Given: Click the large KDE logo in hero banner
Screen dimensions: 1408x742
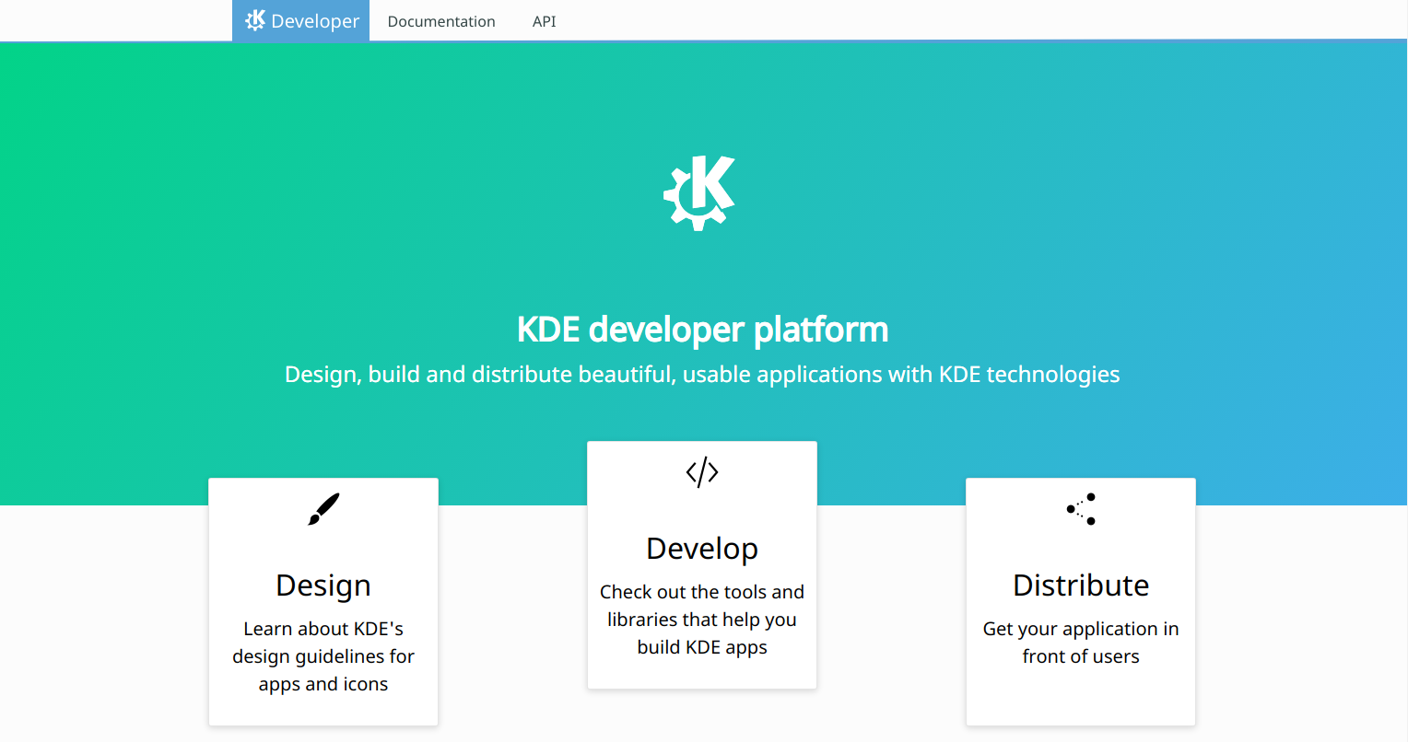Looking at the screenshot, I should (x=700, y=193).
